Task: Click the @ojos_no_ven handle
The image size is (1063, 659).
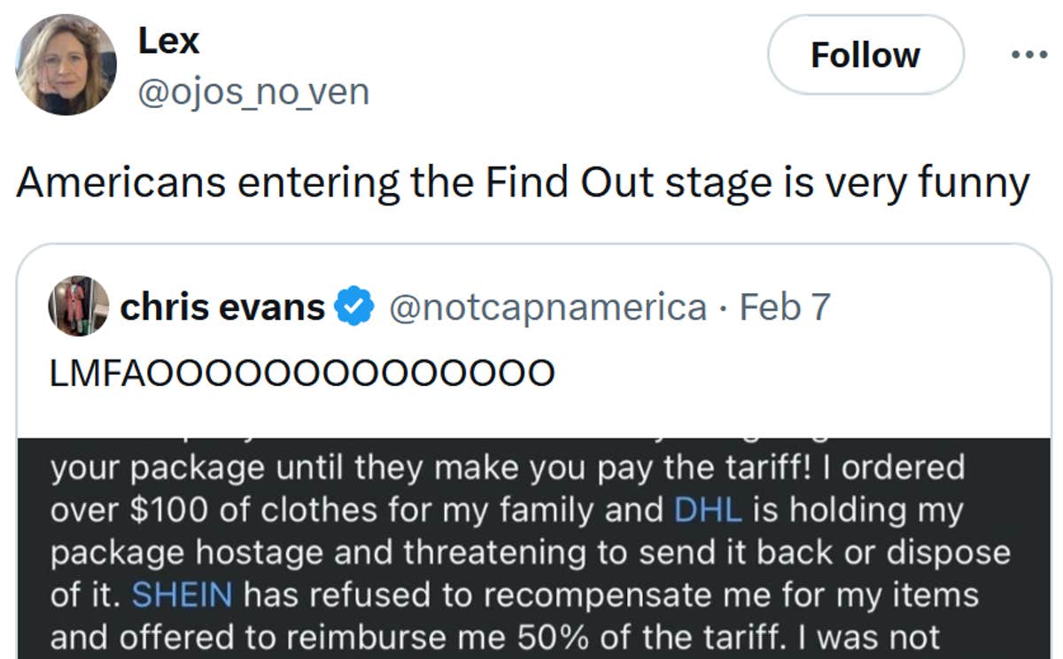Action: click(x=253, y=91)
